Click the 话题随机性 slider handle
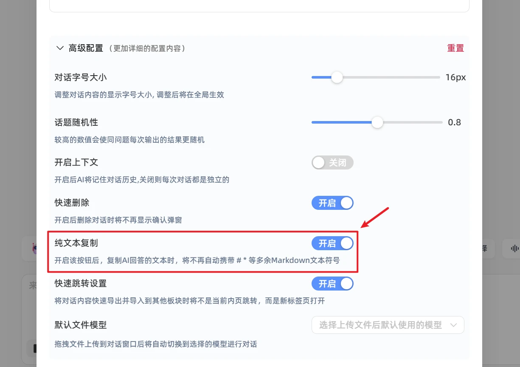520x367 pixels. coord(377,122)
